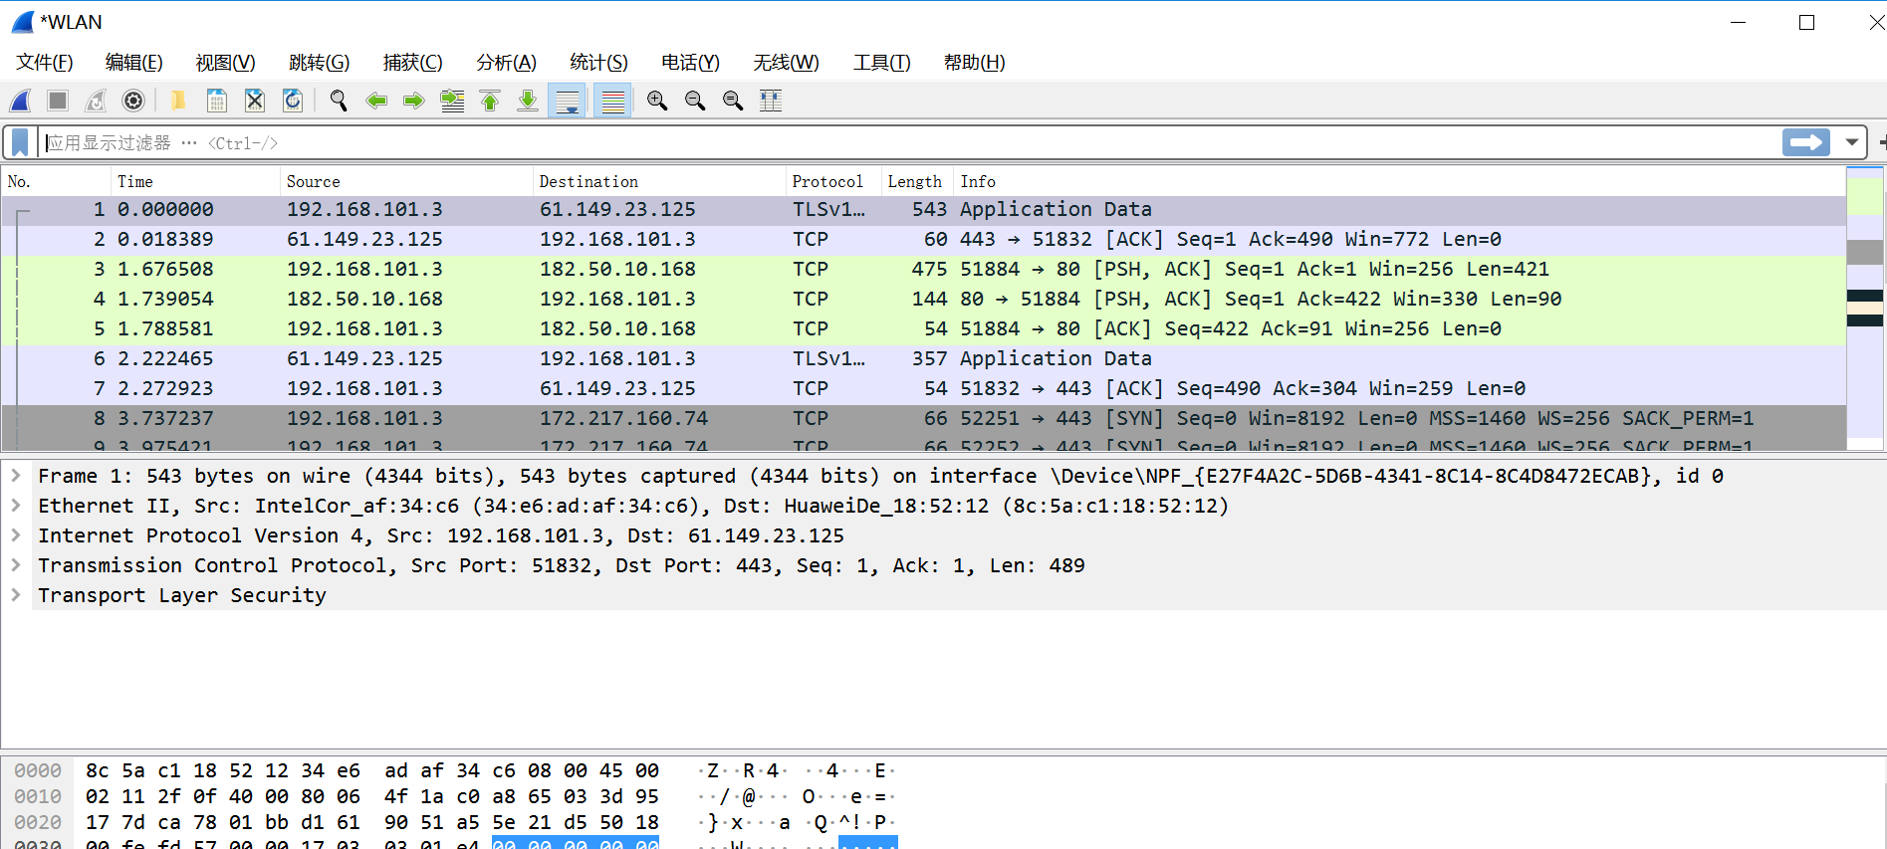Image resolution: width=1887 pixels, height=849 pixels.
Task: Click the display filter input field
Action: pos(909,142)
